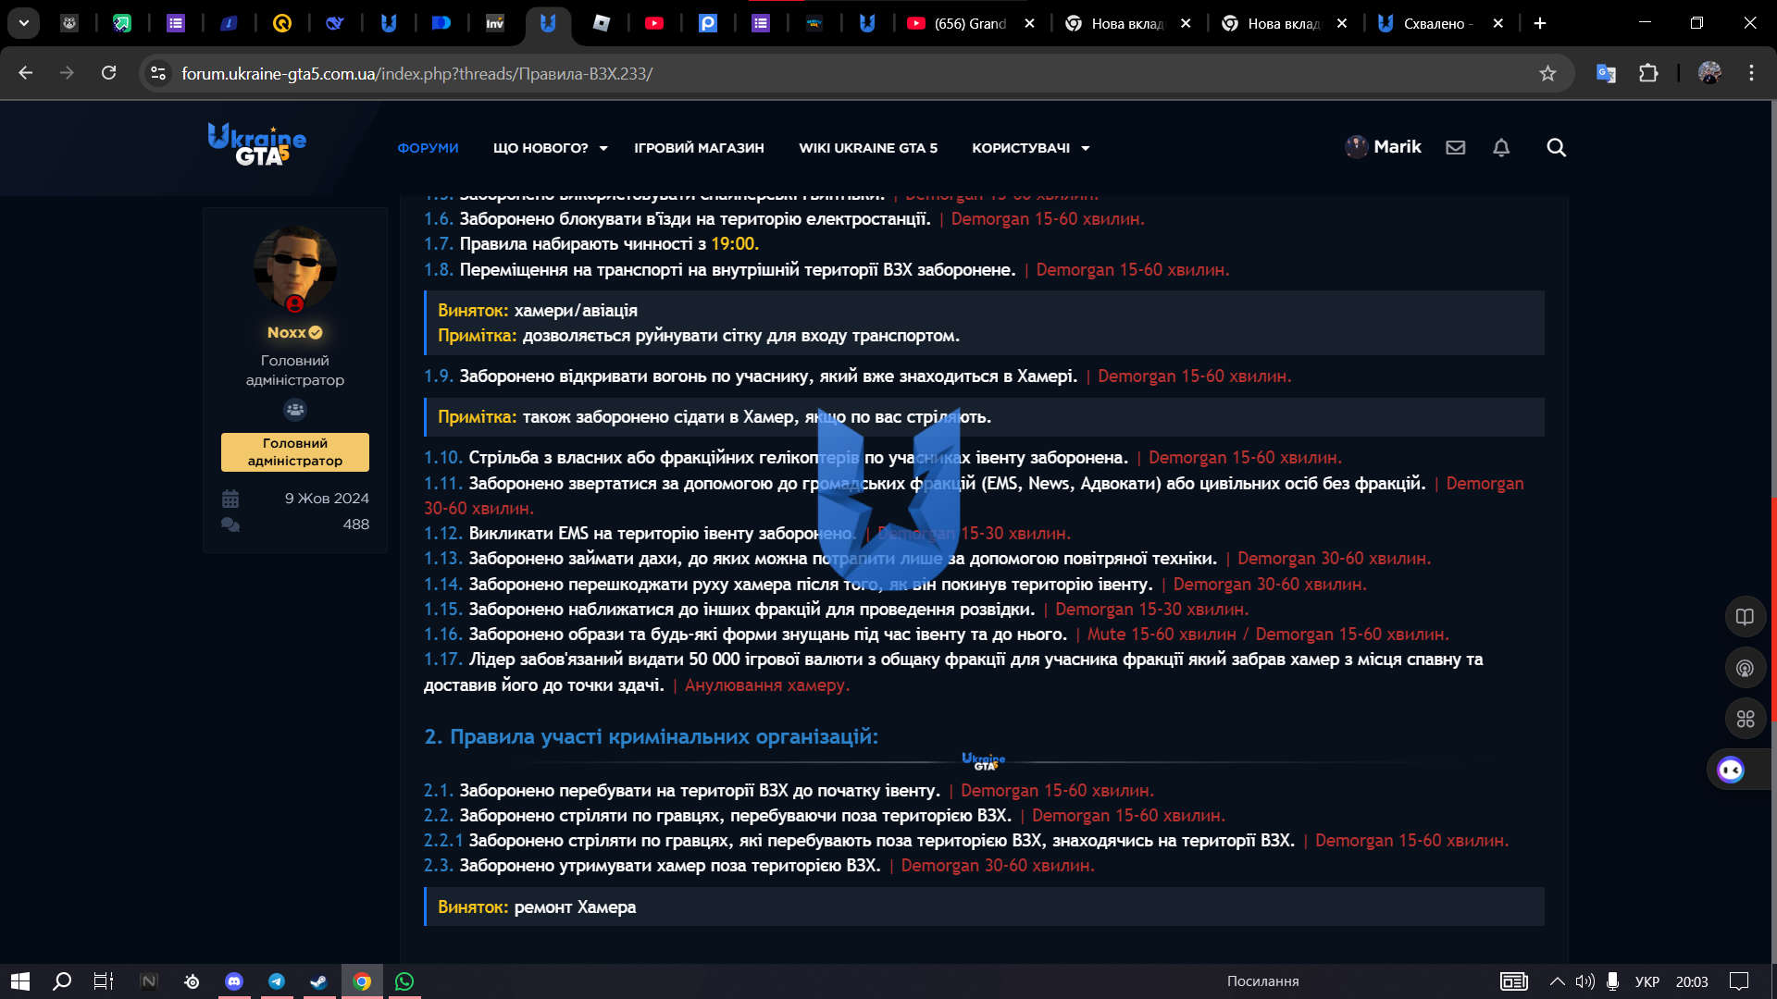
Task: Open the Noxx username profile link
Action: (286, 332)
